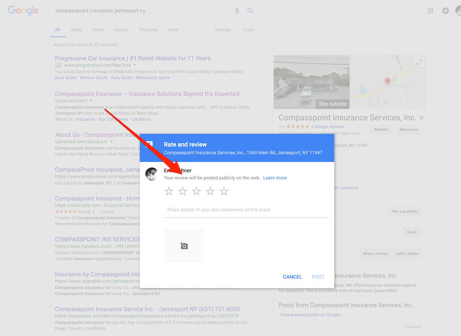Open the Jamesport map thumbnail
The image size is (461, 336).
(388, 82)
